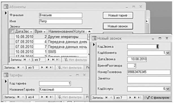Open the ДатаЗвонка column filter dropdown
The height and width of the screenshot is (103, 174).
[31, 32]
